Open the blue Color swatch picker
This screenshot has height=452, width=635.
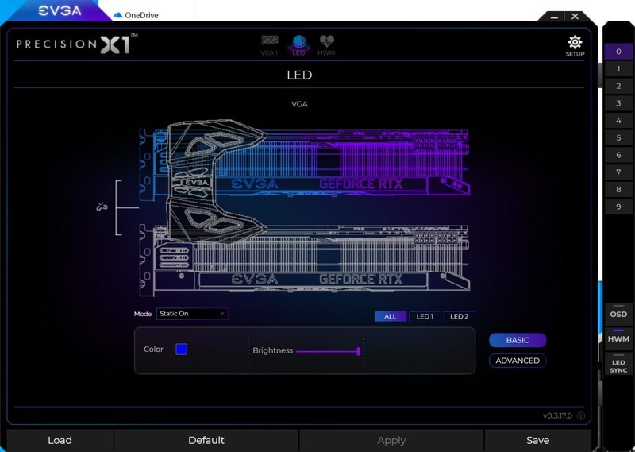point(182,350)
